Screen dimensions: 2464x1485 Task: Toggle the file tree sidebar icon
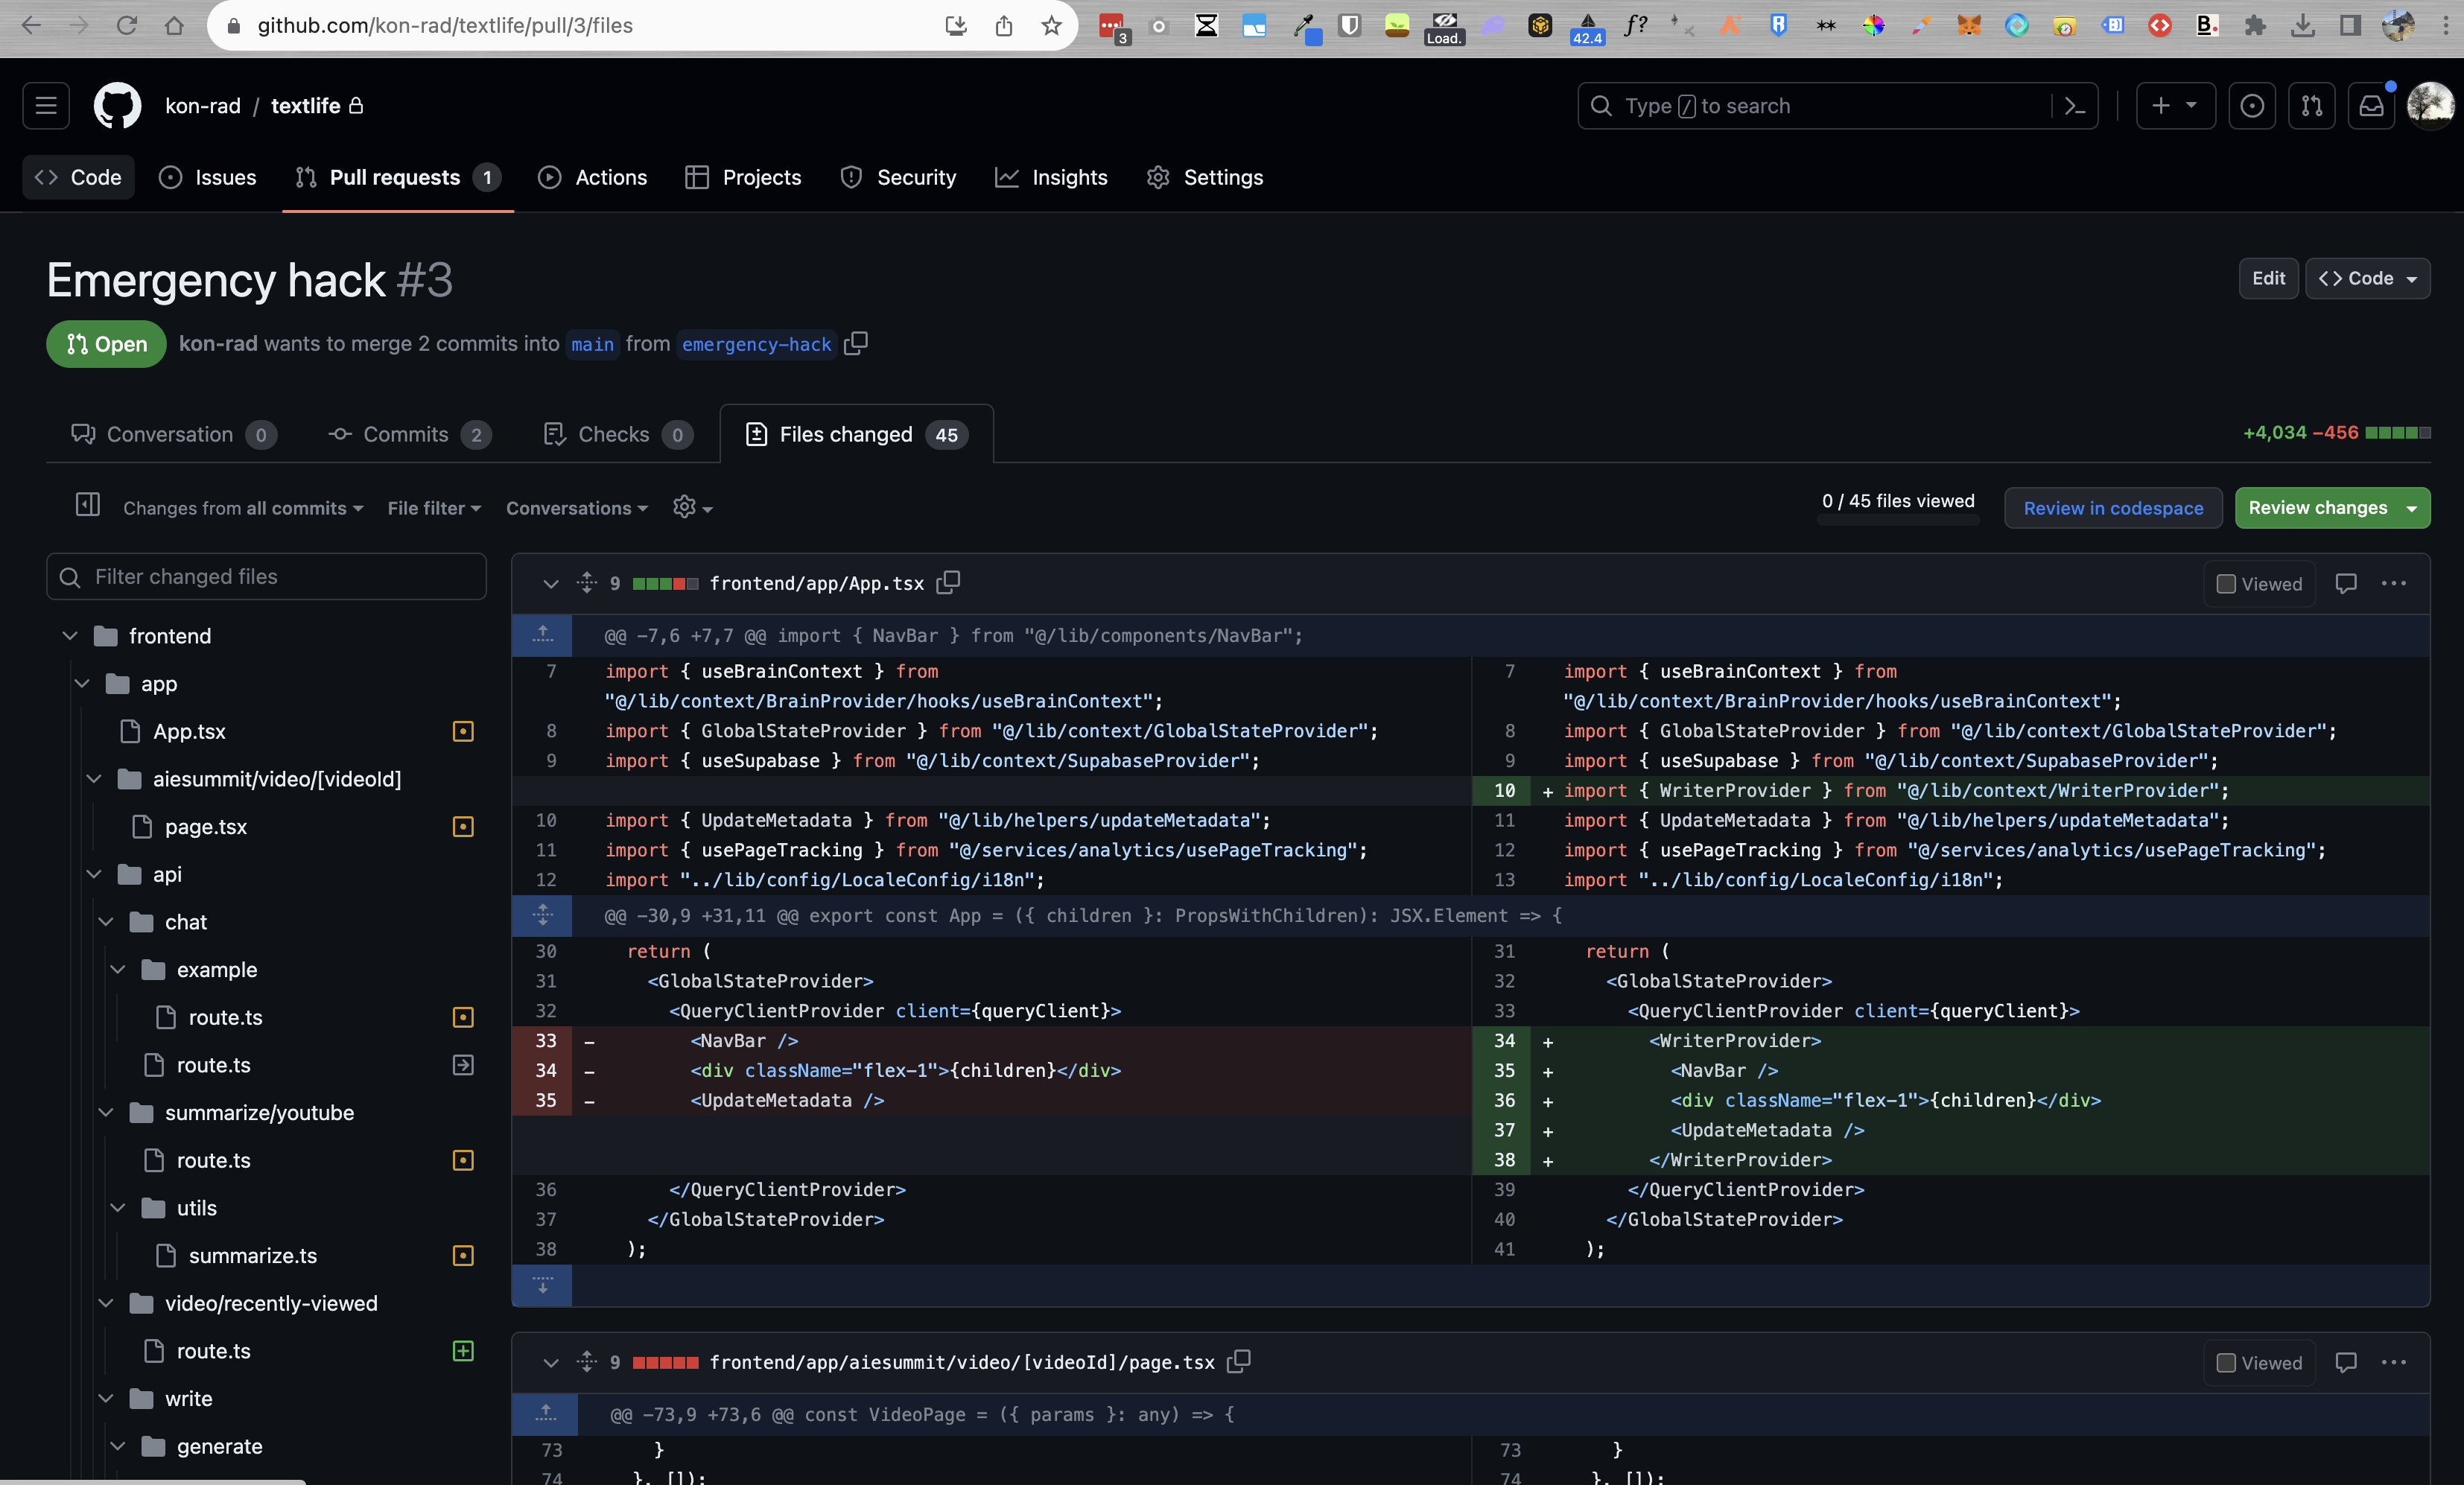88,505
